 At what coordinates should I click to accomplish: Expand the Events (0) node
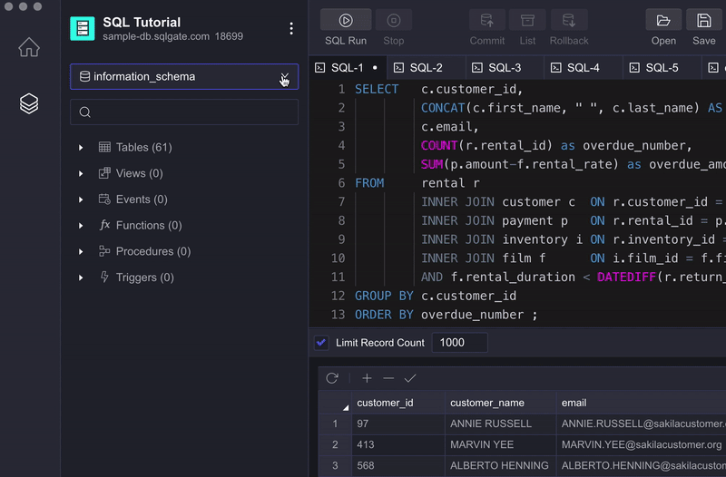(81, 200)
